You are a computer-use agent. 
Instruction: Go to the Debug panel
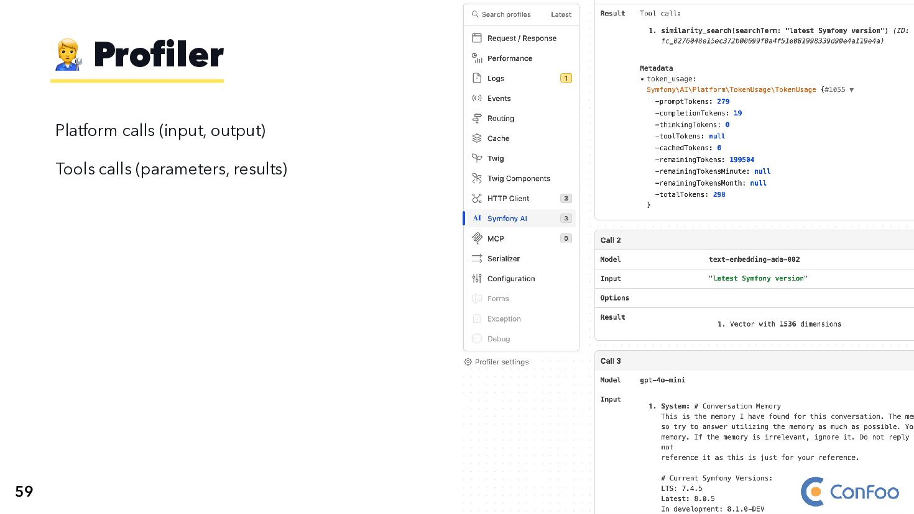click(521, 338)
